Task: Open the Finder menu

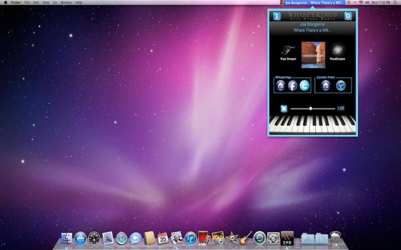Action: click(x=16, y=2)
